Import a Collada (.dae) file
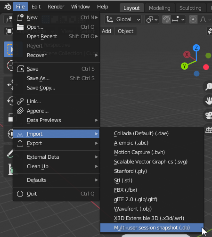The width and height of the screenshot is (212, 237). (x=152, y=133)
